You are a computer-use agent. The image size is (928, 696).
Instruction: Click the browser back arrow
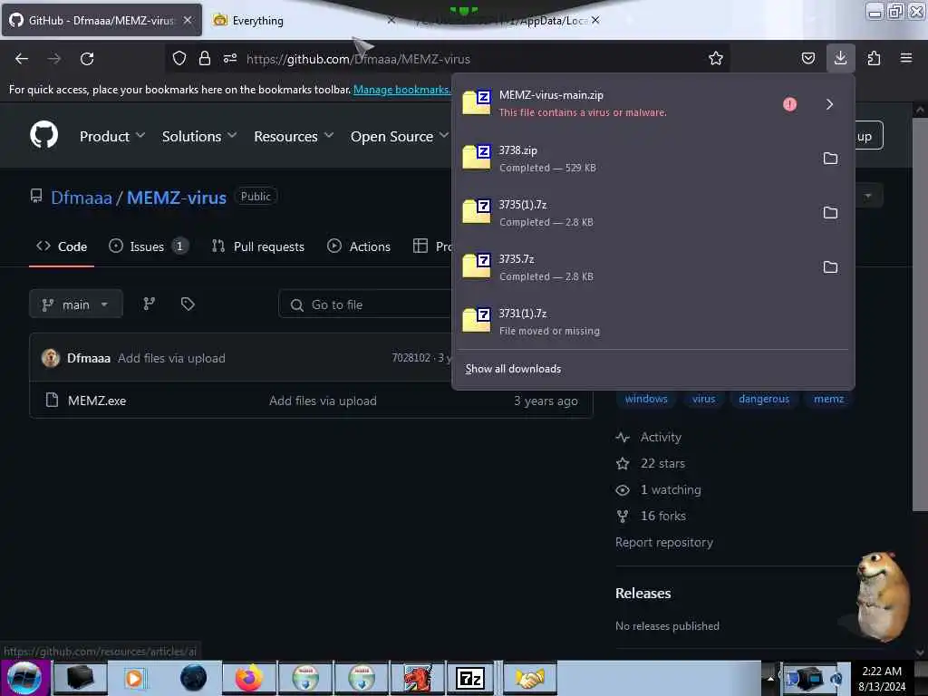[22, 59]
